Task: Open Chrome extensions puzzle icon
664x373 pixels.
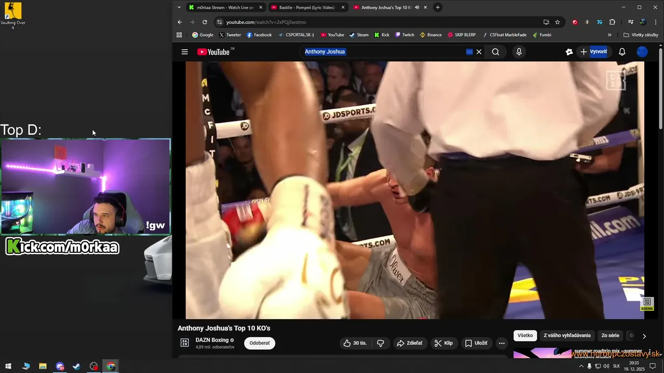Action: point(612,22)
